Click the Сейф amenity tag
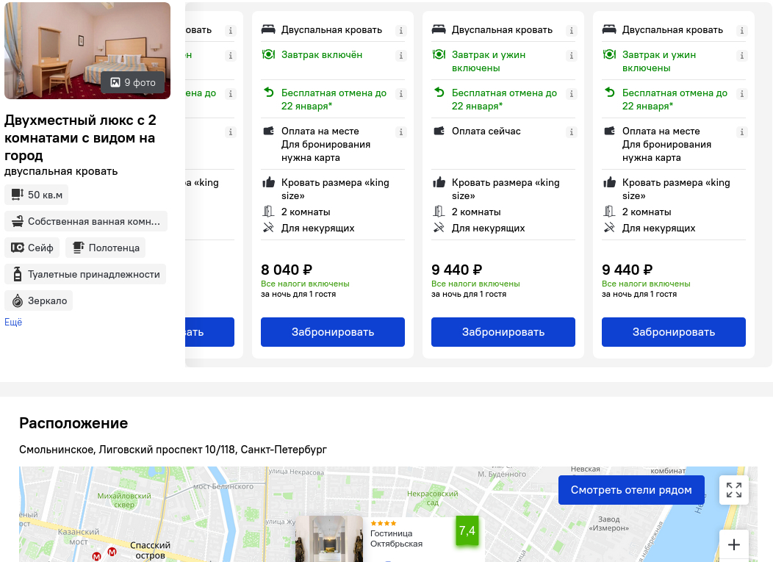Screen dimensions: 773x562 [32, 248]
